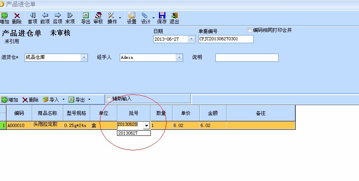
Task: Open the arrow next to 设计
Action: (153, 18)
